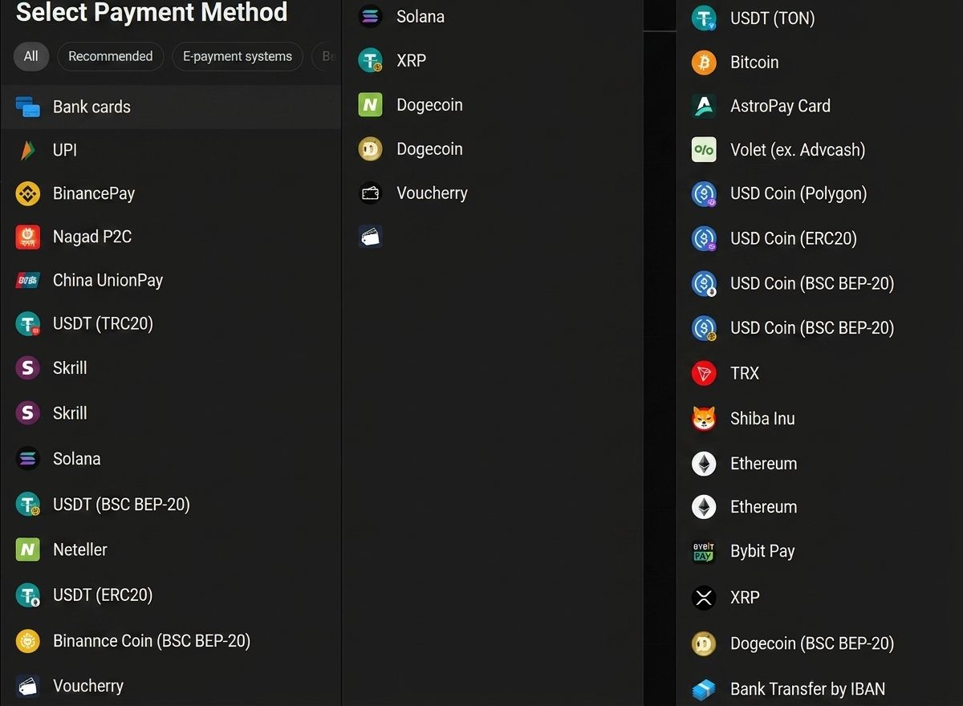Select Nagad P2C from the list
Image resolution: width=963 pixels, height=706 pixels.
click(x=92, y=237)
